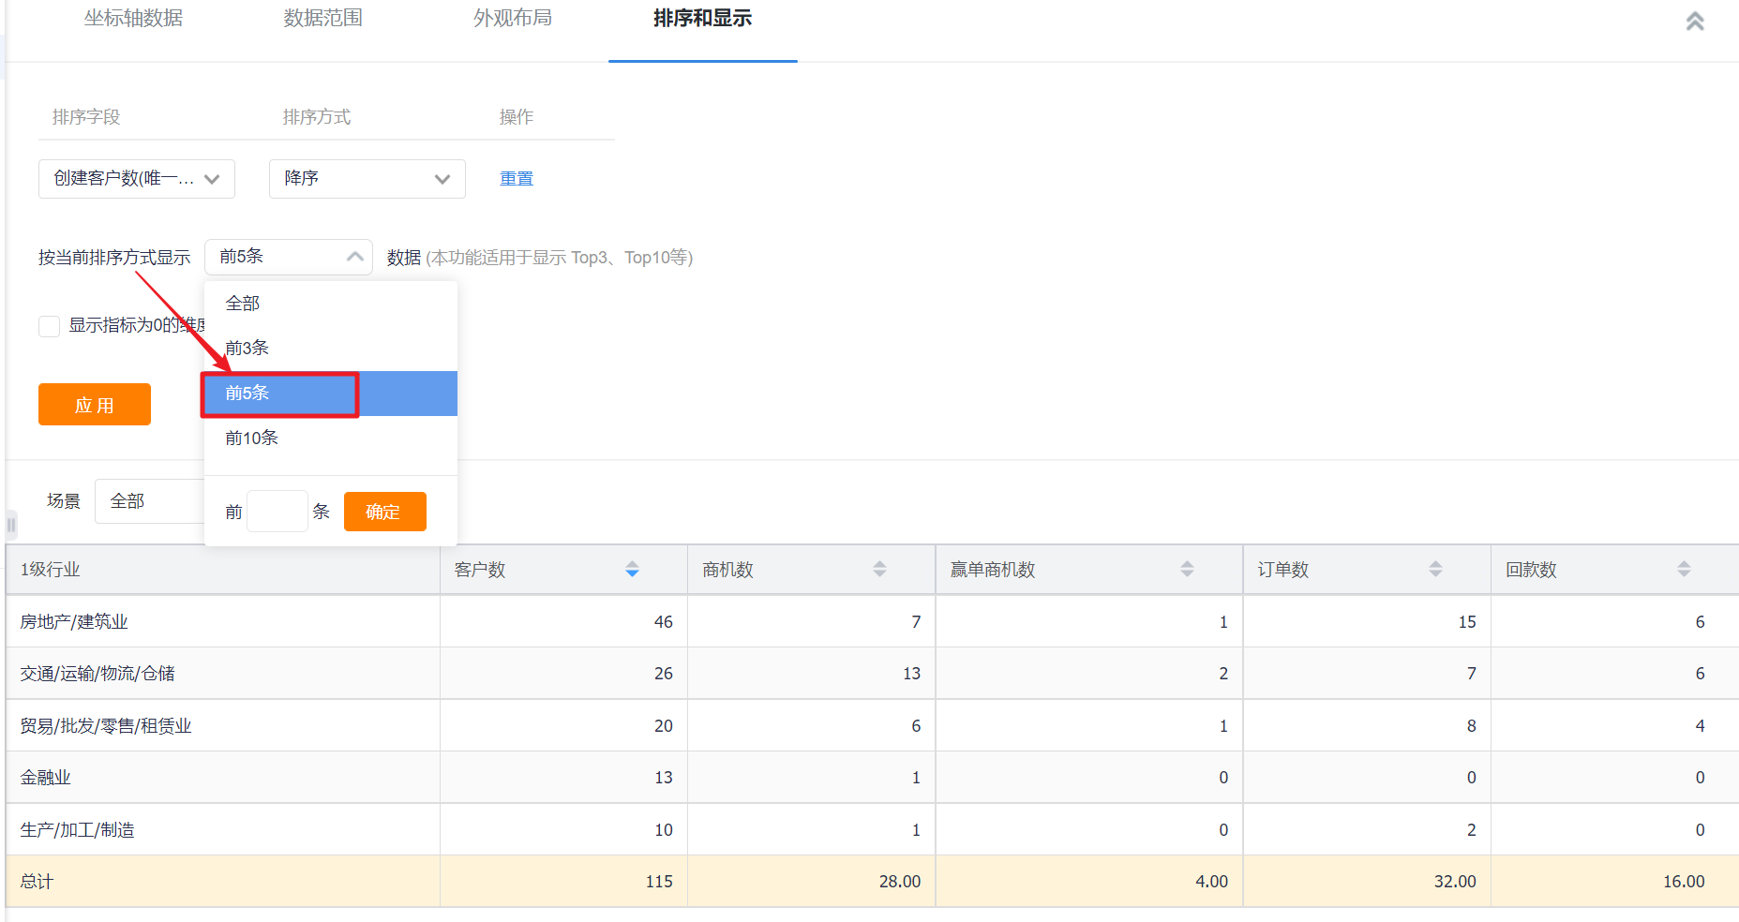Focus the custom 前 N 条 input field
The height and width of the screenshot is (922, 1739).
[x=277, y=512]
